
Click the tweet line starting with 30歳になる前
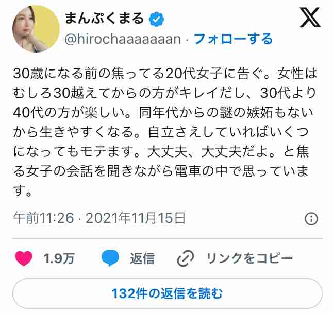click(x=165, y=74)
